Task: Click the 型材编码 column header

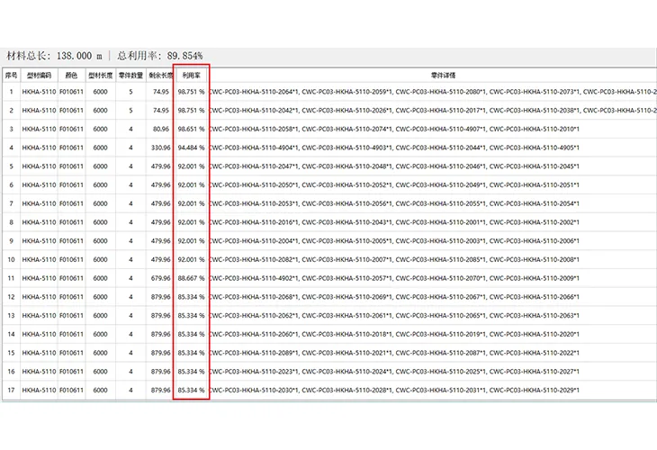Action: coord(39,76)
